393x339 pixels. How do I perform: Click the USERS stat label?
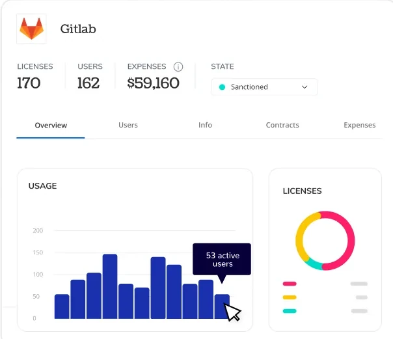point(90,66)
